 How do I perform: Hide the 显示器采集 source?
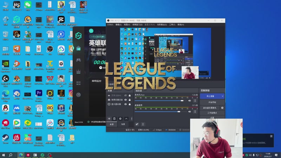point(126,104)
